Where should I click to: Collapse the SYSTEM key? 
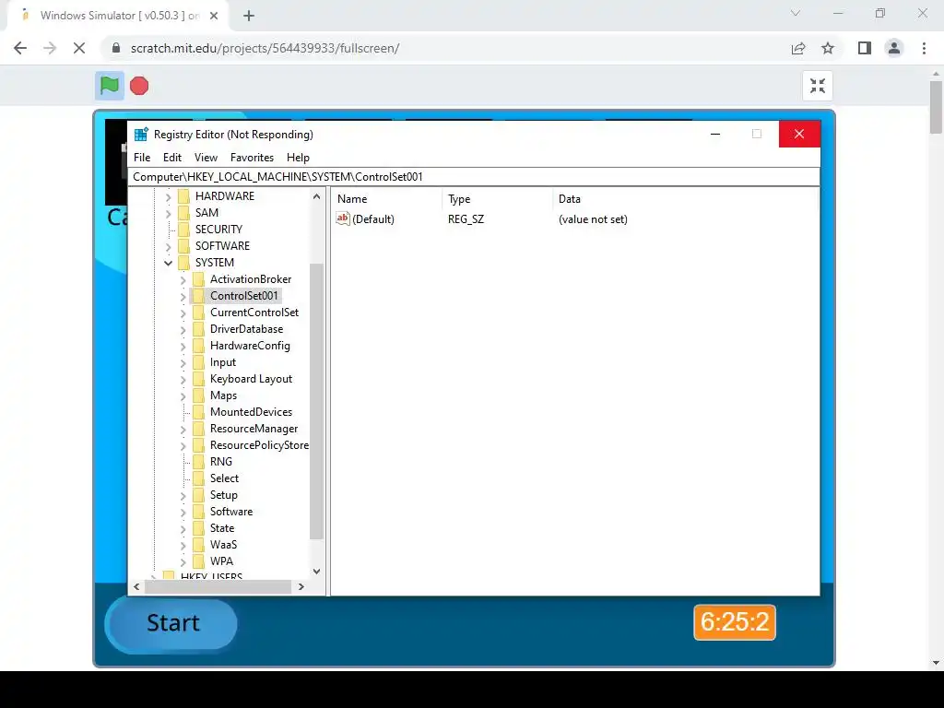(x=169, y=263)
